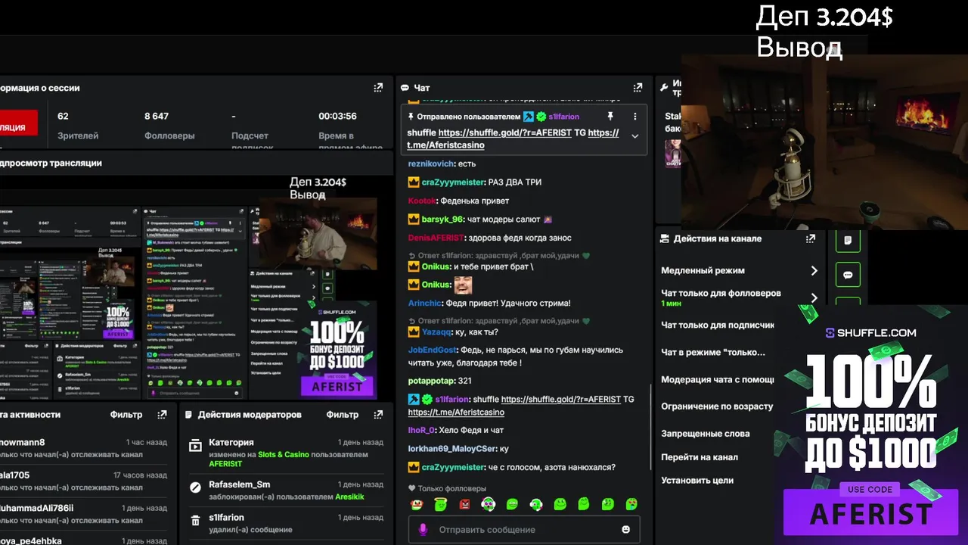Screen dimensions: 968x545
Task: Click trash icon beside s1lfarion moderator entry
Action: (195, 520)
